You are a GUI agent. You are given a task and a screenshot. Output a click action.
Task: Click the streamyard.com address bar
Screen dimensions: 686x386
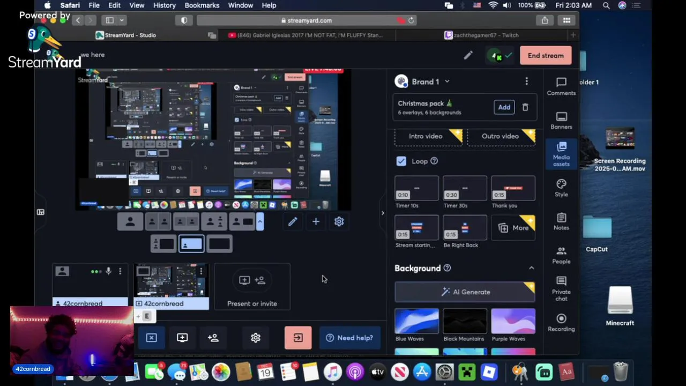[x=307, y=20]
